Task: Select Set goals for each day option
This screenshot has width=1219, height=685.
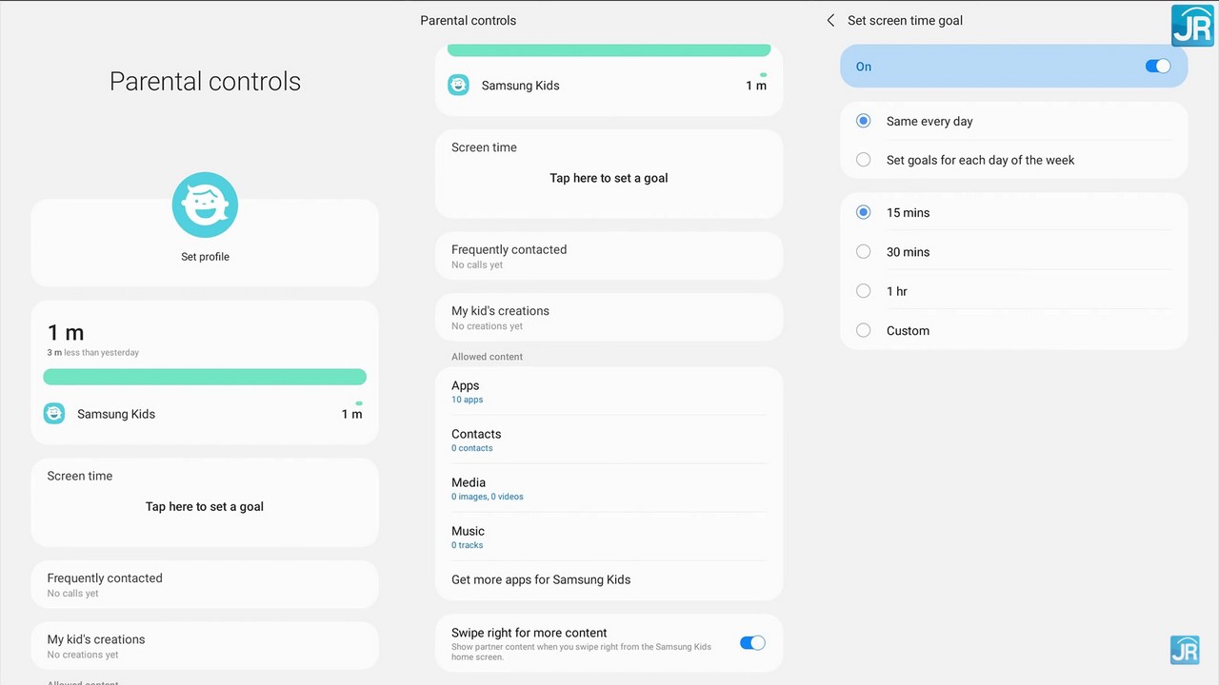Action: [x=1013, y=160]
